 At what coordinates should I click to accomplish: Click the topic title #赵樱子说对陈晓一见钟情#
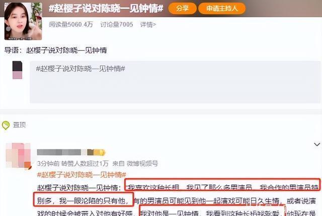106,9
